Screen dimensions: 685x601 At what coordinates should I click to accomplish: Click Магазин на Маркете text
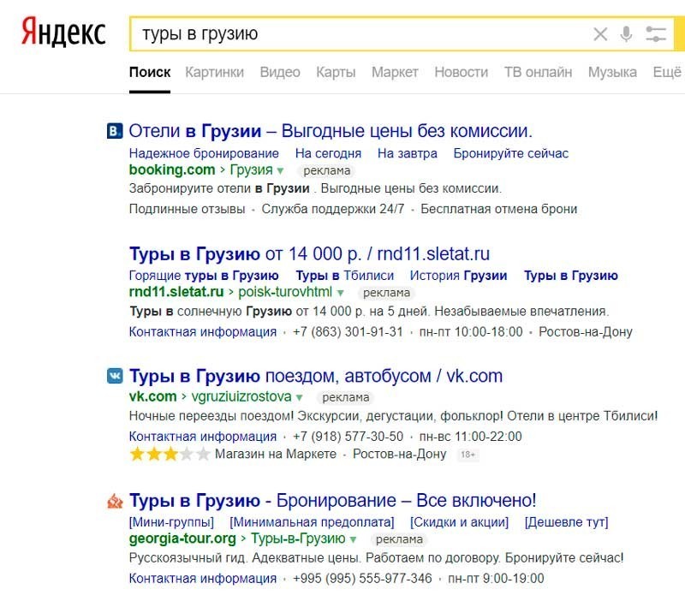(x=276, y=455)
